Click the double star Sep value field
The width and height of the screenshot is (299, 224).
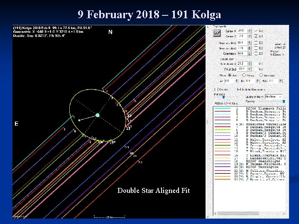tap(243, 63)
